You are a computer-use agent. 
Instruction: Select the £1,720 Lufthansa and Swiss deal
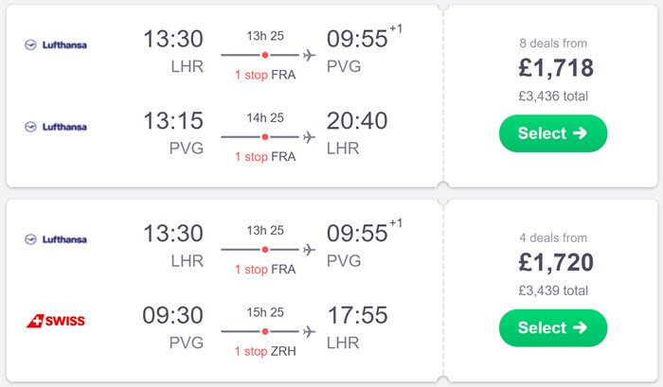[553, 327]
